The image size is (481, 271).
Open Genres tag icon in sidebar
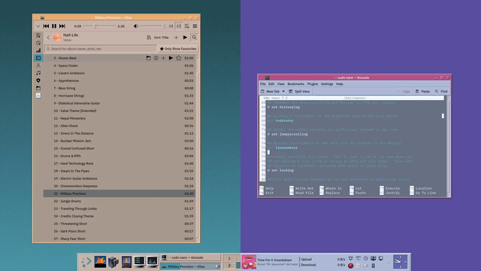[38, 81]
